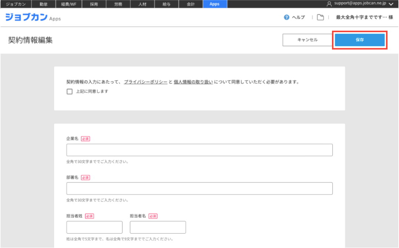Go to the 採用 tab
This screenshot has width=399, height=248.
(x=94, y=4)
